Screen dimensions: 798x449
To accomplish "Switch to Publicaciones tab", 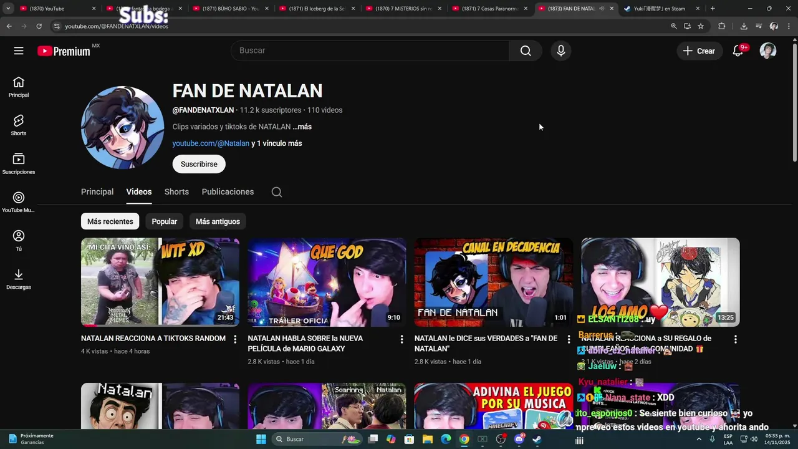I will click(228, 192).
